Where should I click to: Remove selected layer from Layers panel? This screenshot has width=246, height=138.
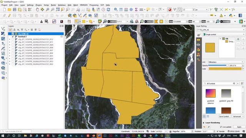pyautogui.click(x=39, y=30)
